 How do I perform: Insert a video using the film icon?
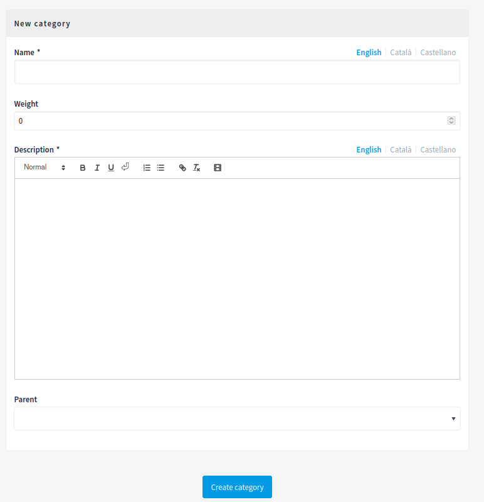tap(218, 168)
